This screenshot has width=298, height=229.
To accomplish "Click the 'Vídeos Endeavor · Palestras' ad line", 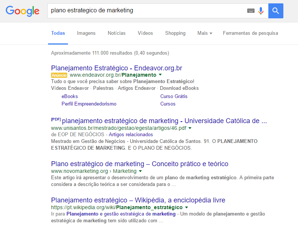I will (125, 88).
